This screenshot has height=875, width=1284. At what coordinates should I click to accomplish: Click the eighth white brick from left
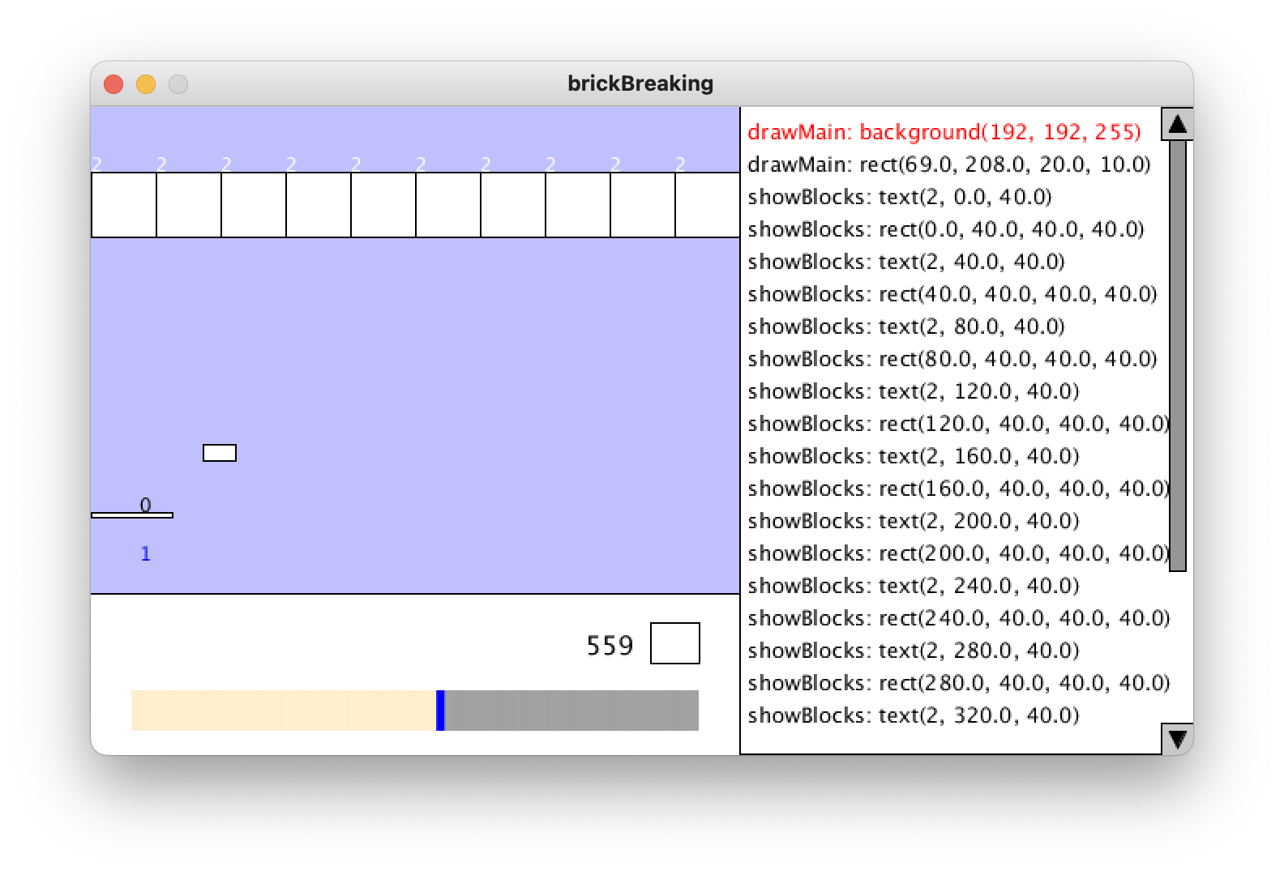(x=578, y=205)
